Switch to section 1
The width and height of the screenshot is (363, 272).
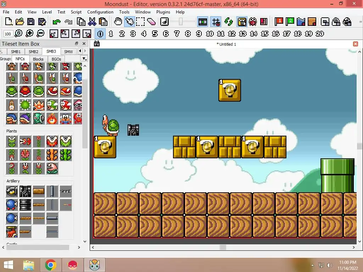pyautogui.click(x=111, y=34)
